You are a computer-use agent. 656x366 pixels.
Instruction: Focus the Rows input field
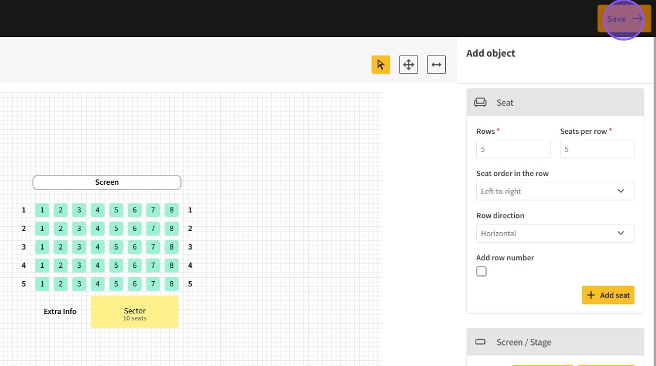tap(513, 149)
